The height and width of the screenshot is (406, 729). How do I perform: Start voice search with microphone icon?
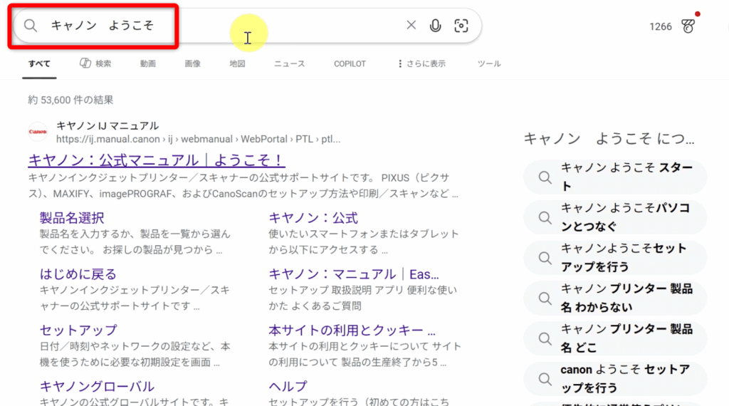(435, 26)
